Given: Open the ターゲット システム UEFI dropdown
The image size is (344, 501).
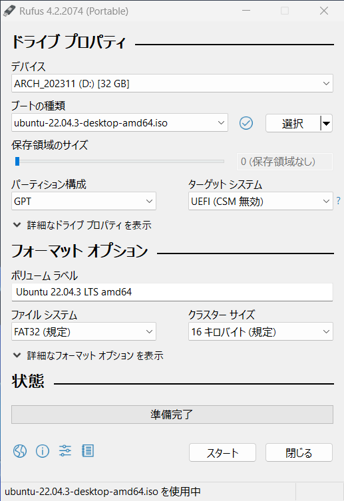Looking at the screenshot, I should pyautogui.click(x=261, y=202).
